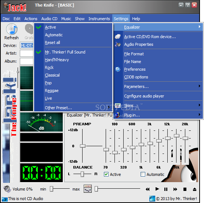Image resolution: width=204 pixels, height=203 pixels.
Task: Click the 70 Hz equalizer band slider
Action: (106, 150)
